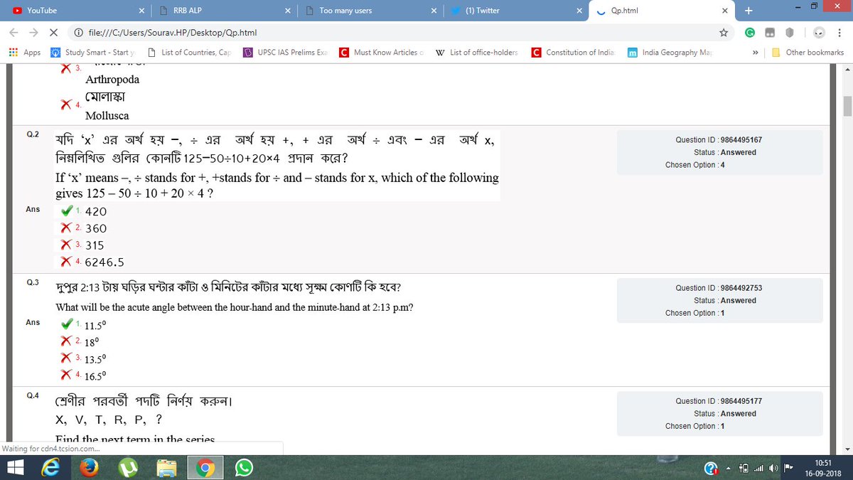
Task: Select option 4 answer 6246.5
Action: [104, 262]
